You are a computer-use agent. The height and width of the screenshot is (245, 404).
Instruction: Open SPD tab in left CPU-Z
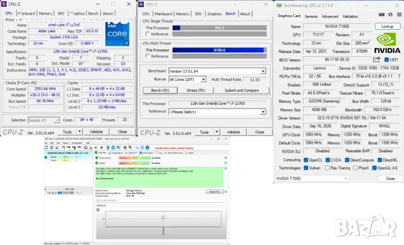click(x=61, y=13)
